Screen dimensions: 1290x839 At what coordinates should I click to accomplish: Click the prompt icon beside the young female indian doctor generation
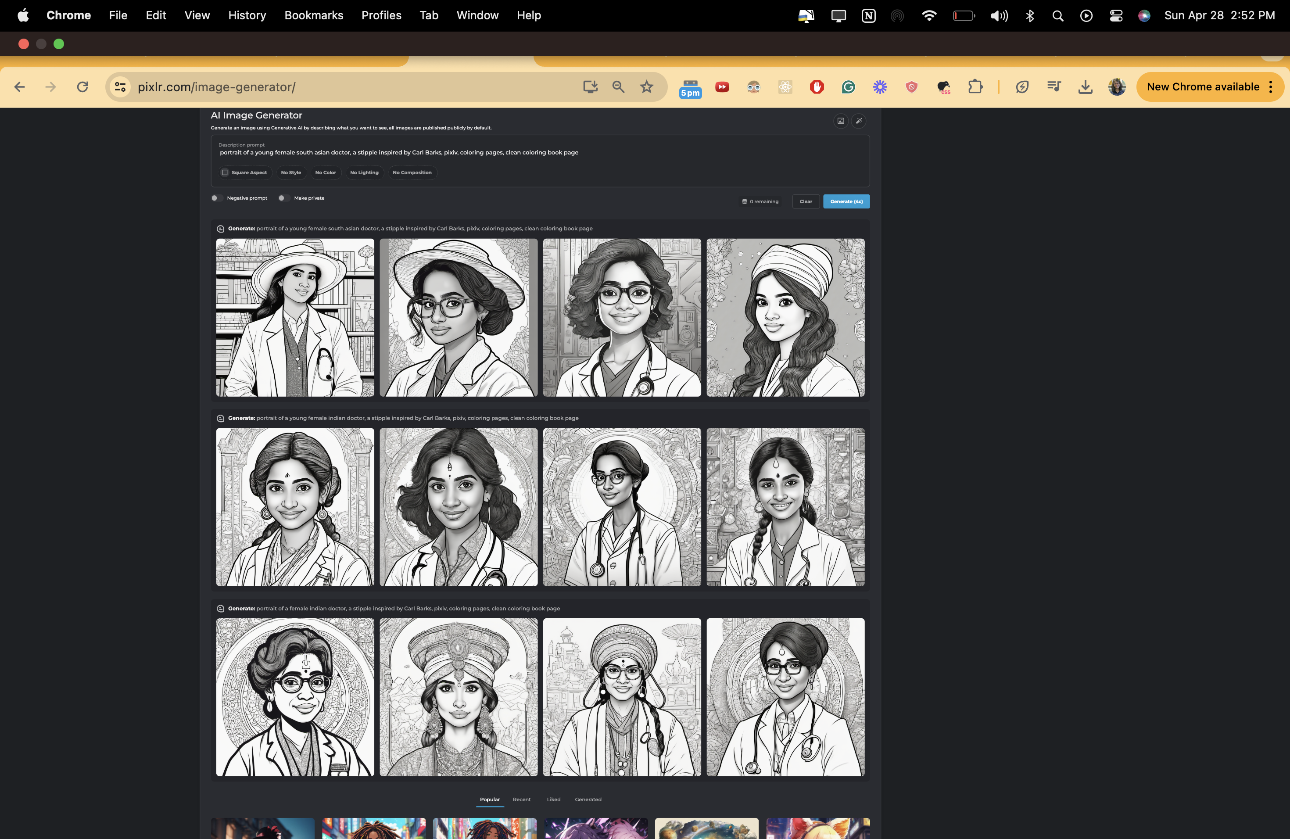point(221,419)
